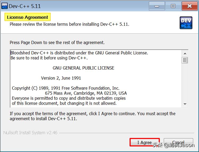Image resolution: width=199 pixels, height=152 pixels.
Task: Click inside the license text area
Action: (96, 79)
